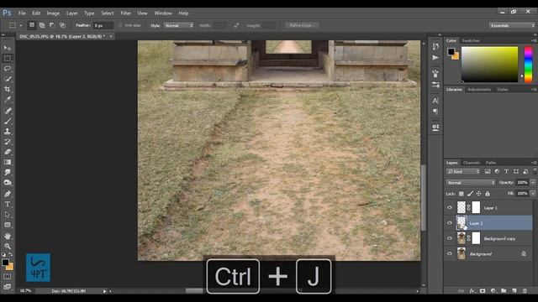Select the Rectangular Marquee tool

pos(8,58)
